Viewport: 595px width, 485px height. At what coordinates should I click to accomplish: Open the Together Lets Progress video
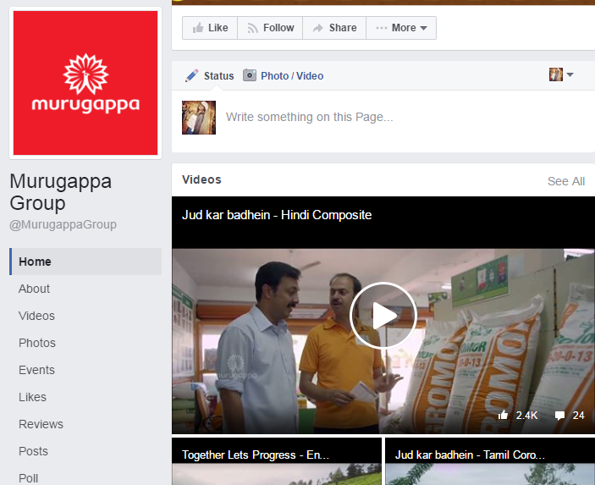(x=277, y=461)
